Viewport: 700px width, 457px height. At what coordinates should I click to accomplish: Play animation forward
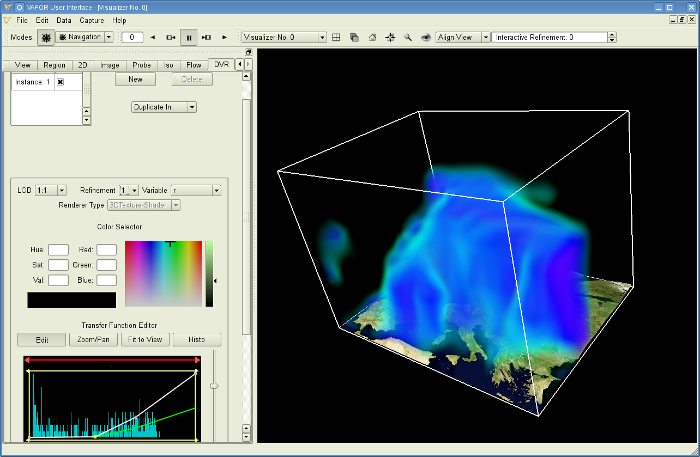point(224,38)
